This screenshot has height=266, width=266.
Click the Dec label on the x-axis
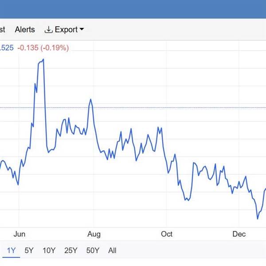click(239, 234)
